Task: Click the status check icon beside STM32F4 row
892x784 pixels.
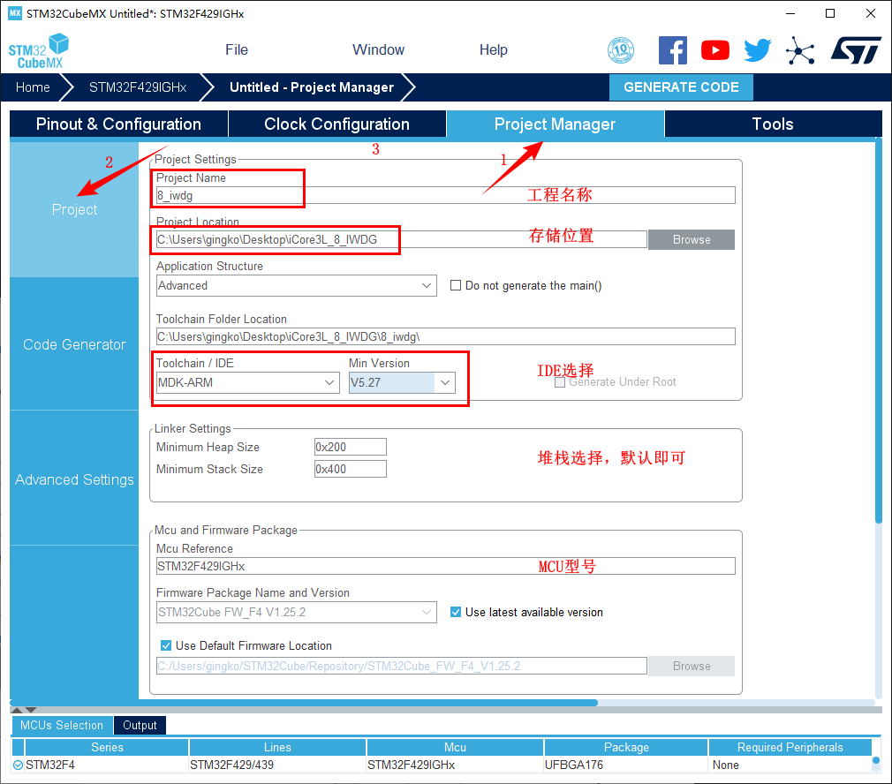Action: [19, 765]
